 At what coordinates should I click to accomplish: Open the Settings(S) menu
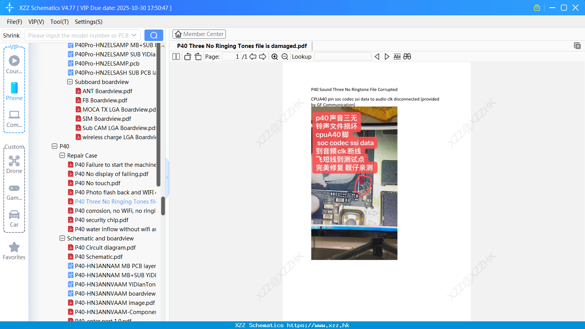point(89,22)
